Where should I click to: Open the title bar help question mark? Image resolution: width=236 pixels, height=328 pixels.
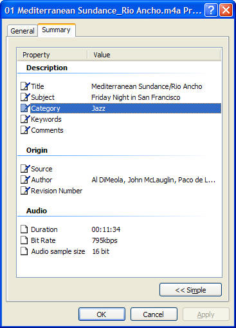click(x=211, y=10)
